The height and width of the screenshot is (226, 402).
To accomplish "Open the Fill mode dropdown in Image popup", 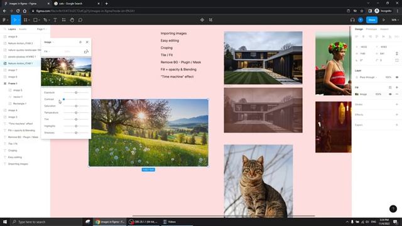I will point(47,51).
